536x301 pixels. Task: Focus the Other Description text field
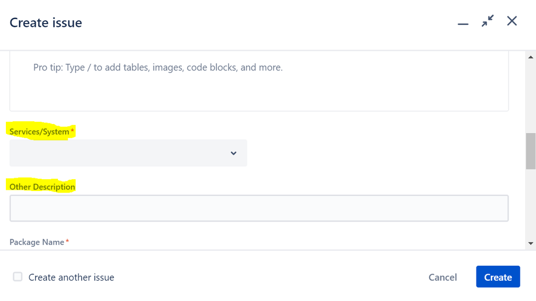(259, 208)
